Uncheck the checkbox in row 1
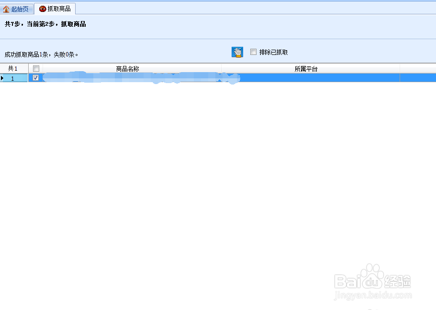Screen dimensions: 436x310 pos(35,78)
